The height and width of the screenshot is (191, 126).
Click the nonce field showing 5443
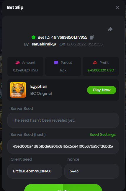click(x=91, y=171)
